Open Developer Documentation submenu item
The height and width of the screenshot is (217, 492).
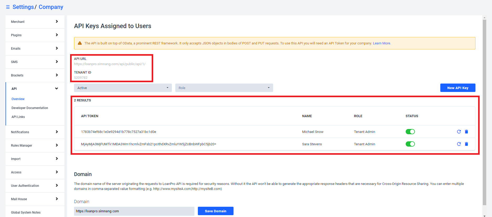click(30, 108)
